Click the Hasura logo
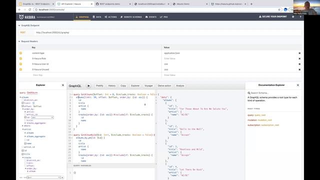 point(27,17)
